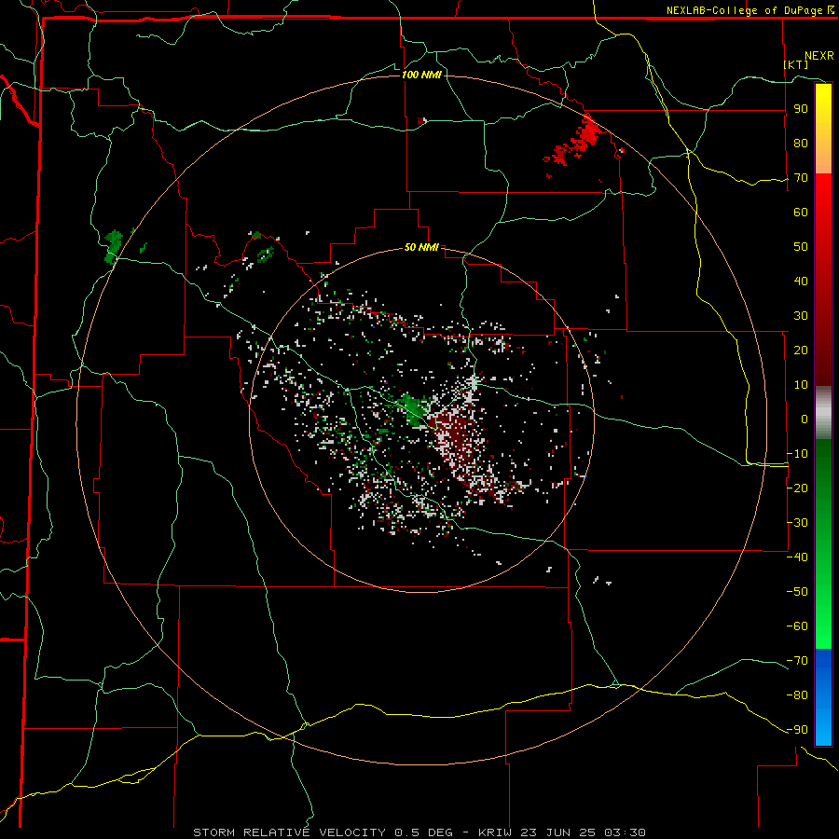Click the 100 NMI range ring label
839x839 pixels.
tap(421, 75)
